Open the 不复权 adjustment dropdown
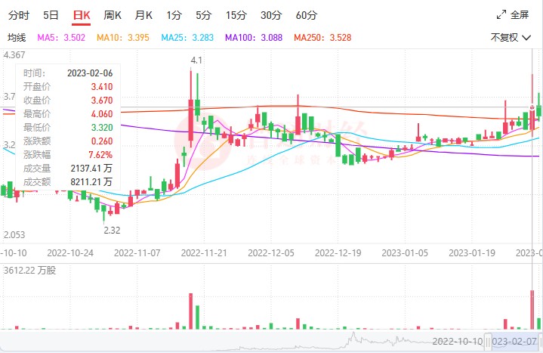This screenshot has width=543, height=353. pyautogui.click(x=509, y=38)
